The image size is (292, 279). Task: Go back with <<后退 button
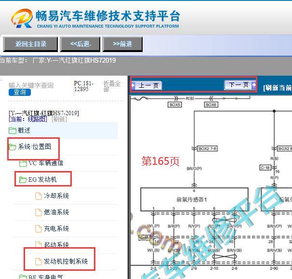(x=80, y=44)
